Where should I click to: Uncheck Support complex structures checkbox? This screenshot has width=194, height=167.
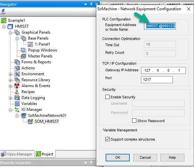pyautogui.click(x=107, y=139)
